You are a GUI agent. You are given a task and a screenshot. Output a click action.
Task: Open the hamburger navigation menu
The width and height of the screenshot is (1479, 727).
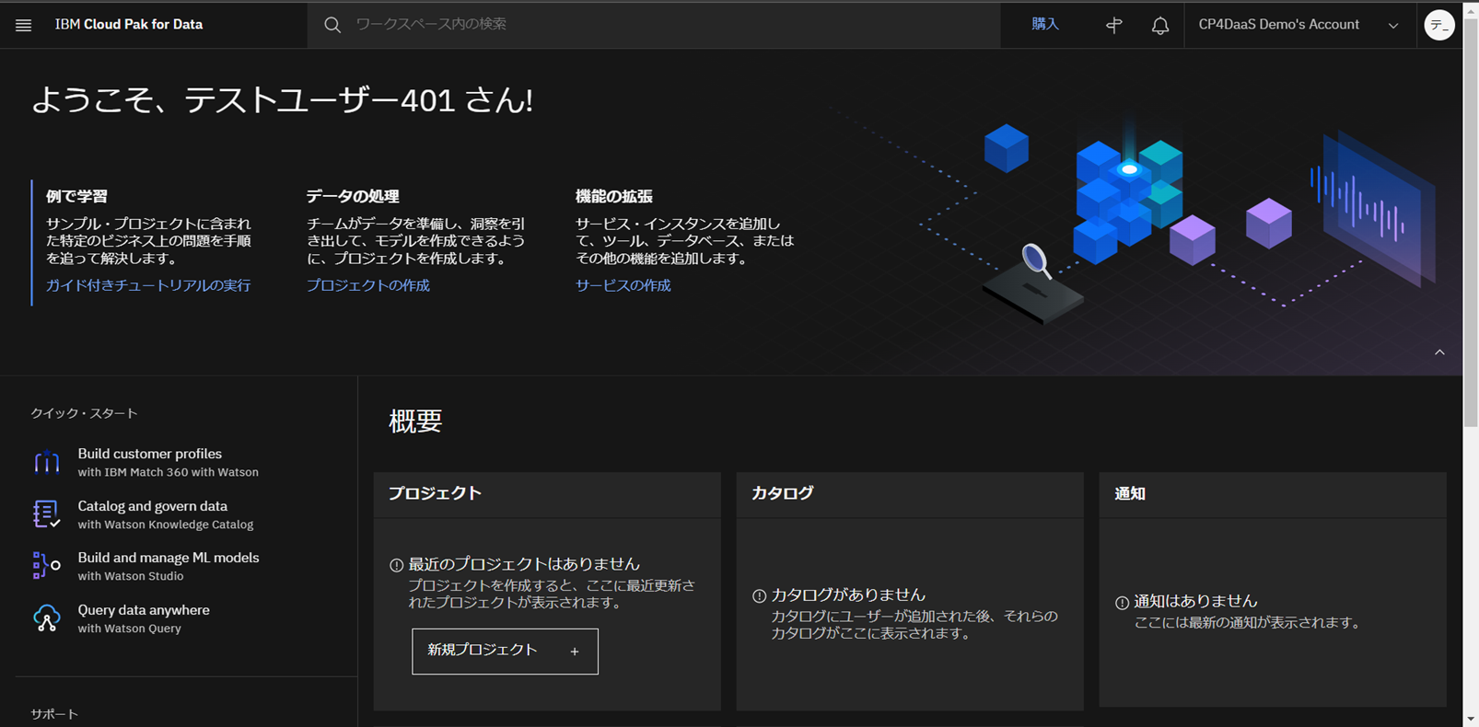24,25
